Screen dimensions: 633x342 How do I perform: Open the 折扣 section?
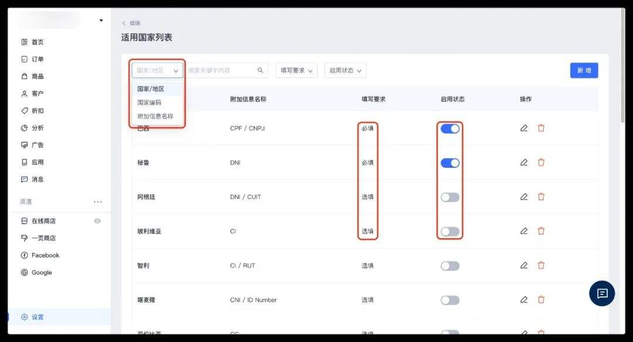35,110
